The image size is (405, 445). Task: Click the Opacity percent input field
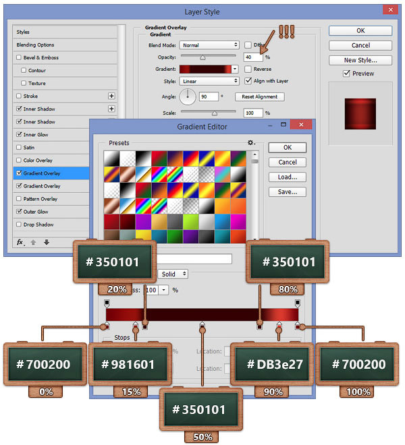tap(253, 57)
